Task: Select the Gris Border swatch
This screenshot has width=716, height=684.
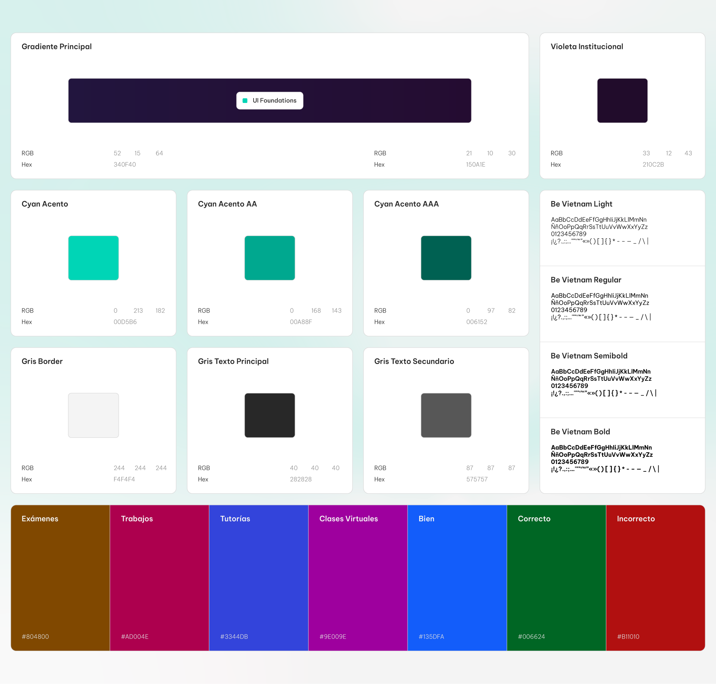Action: point(93,415)
